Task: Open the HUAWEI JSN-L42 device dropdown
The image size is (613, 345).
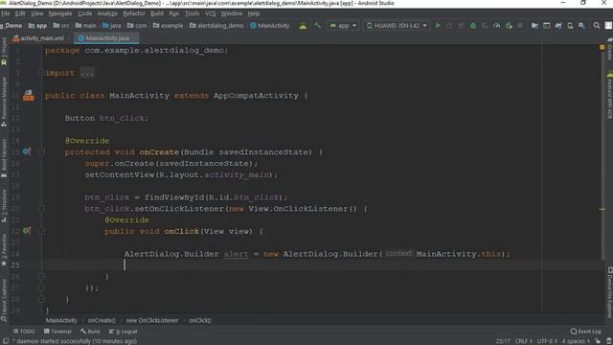Action: coord(396,26)
